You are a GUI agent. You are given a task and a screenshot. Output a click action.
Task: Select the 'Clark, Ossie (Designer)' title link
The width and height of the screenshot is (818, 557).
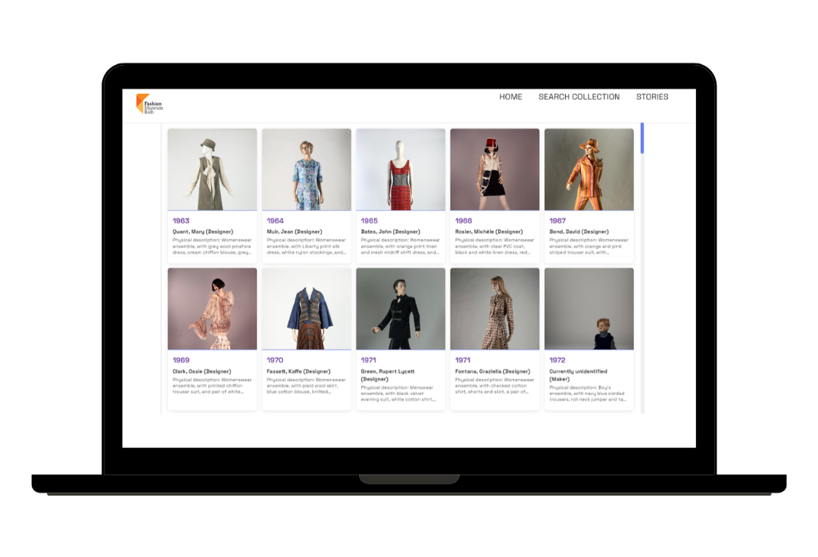pos(203,372)
